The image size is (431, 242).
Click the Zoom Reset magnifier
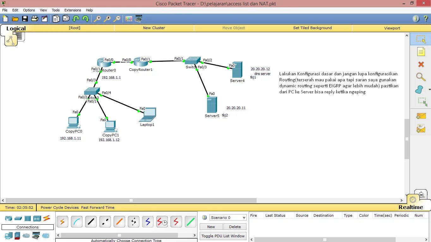coord(107,19)
